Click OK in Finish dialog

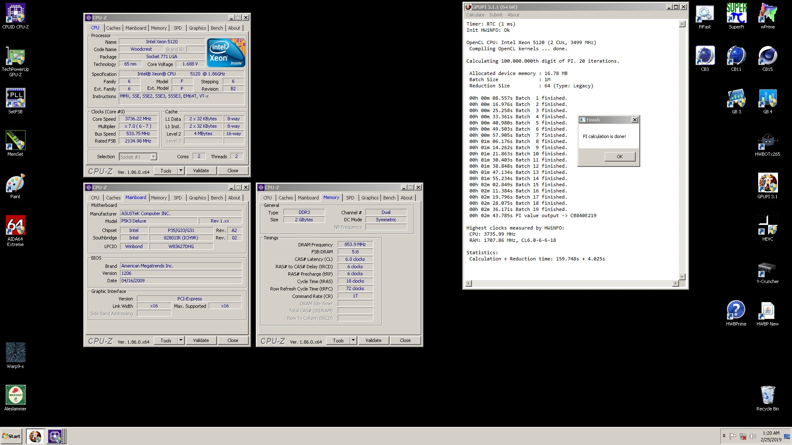(x=620, y=157)
